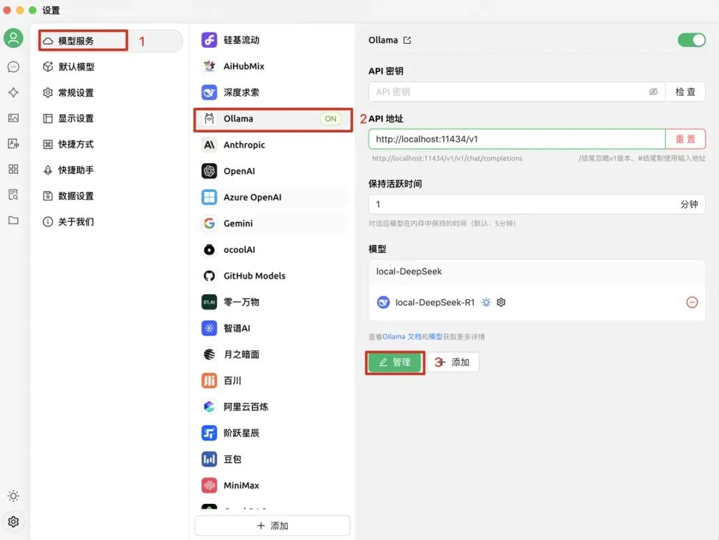Screen dimensions: 719x540
Task: Open the Ollama 文档 link
Action: point(402,337)
